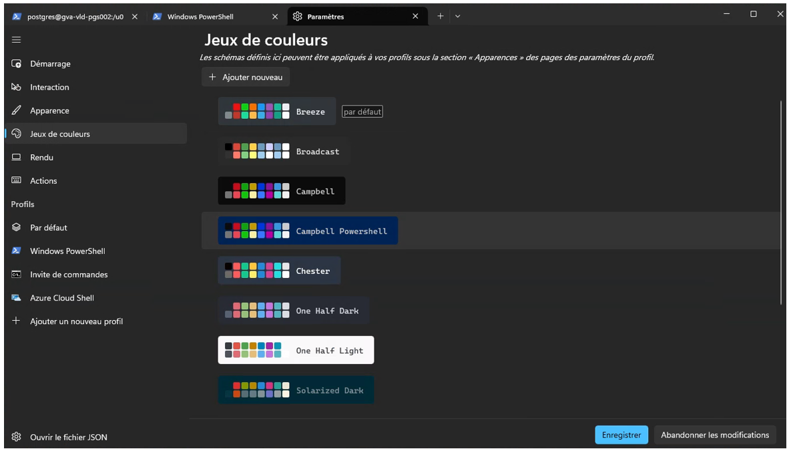Click the Interaction sidebar icon

tap(17, 88)
